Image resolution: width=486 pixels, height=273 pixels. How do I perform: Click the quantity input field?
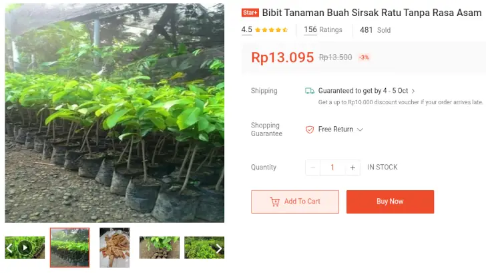332,168
